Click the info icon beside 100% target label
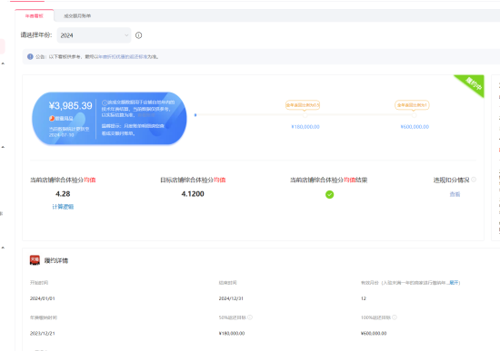This screenshot has width=500, height=351. click(395, 317)
